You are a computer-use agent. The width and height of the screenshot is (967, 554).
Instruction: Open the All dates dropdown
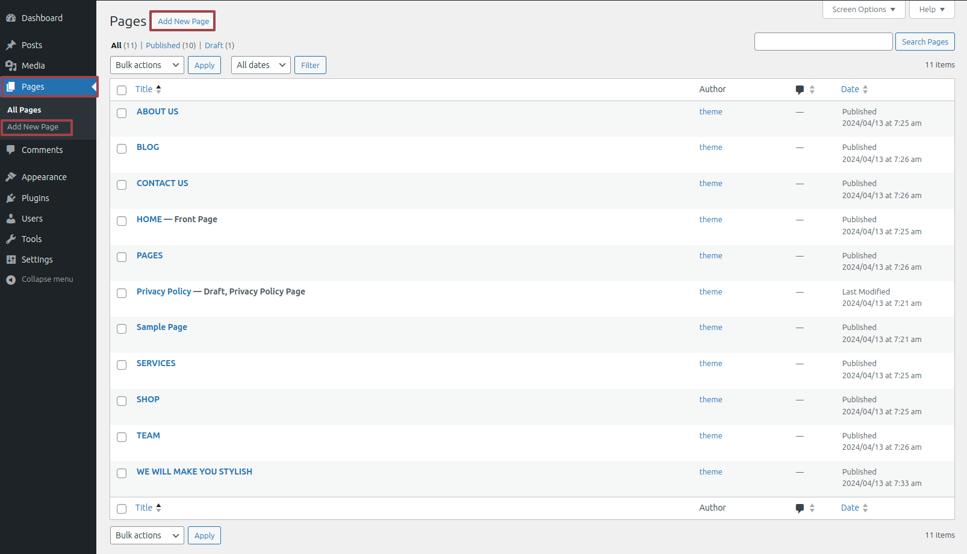pyautogui.click(x=261, y=65)
